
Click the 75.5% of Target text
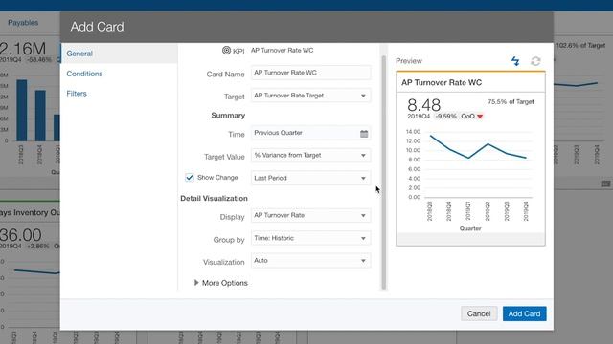point(511,102)
